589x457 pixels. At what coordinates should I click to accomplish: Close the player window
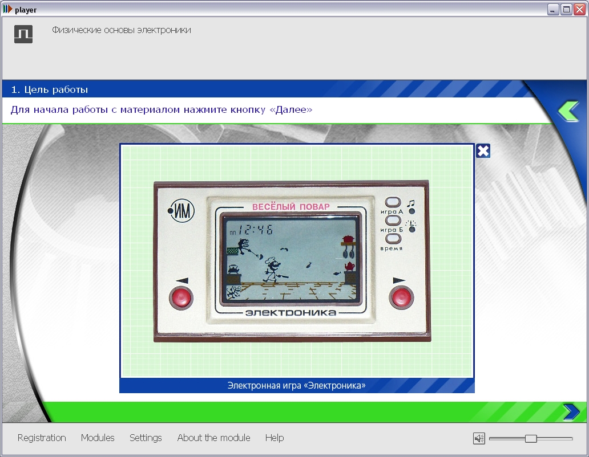579,9
